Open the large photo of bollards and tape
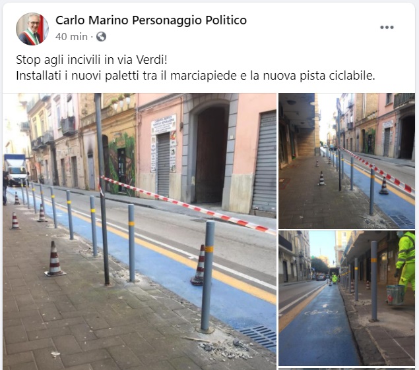 139,231
